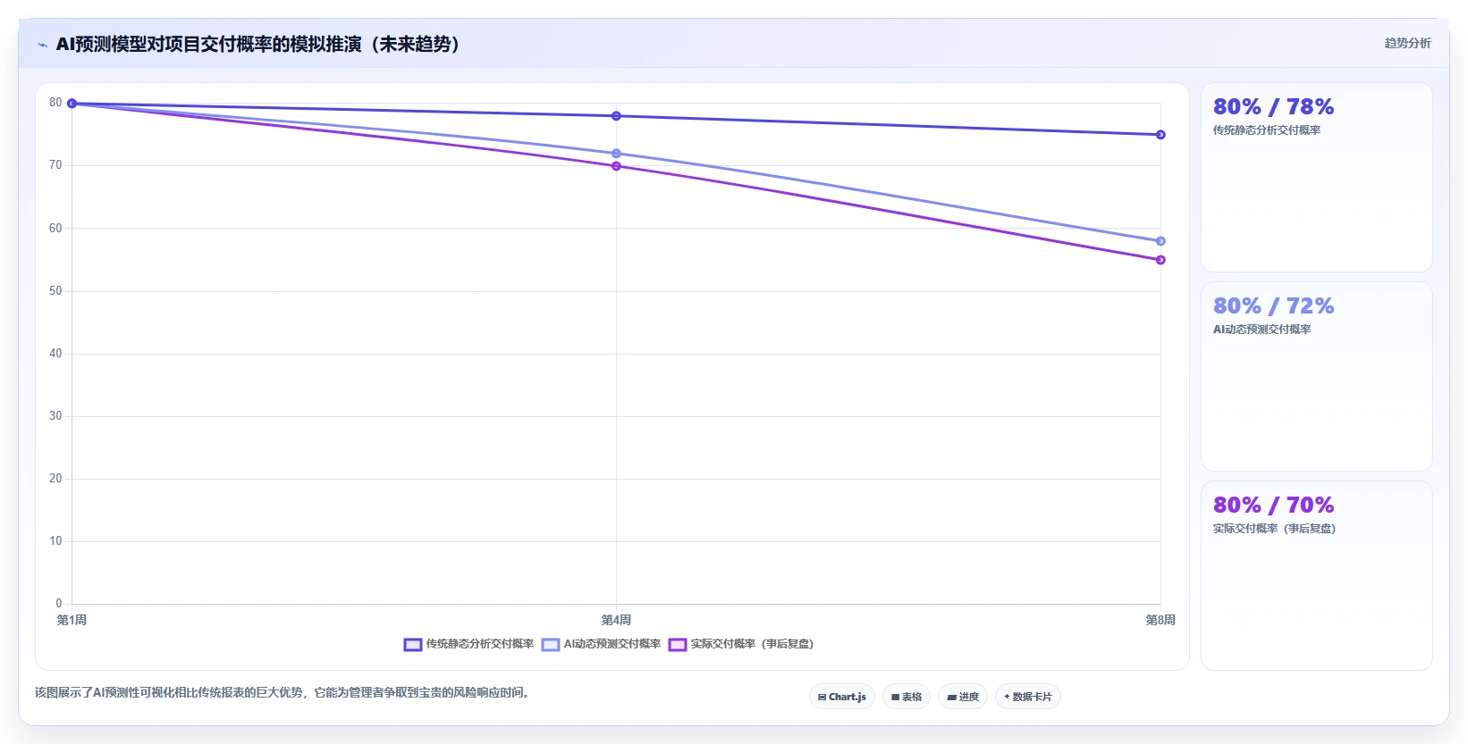
Task: Click the 传统静态分析交付概率 card caption
Action: (1267, 130)
